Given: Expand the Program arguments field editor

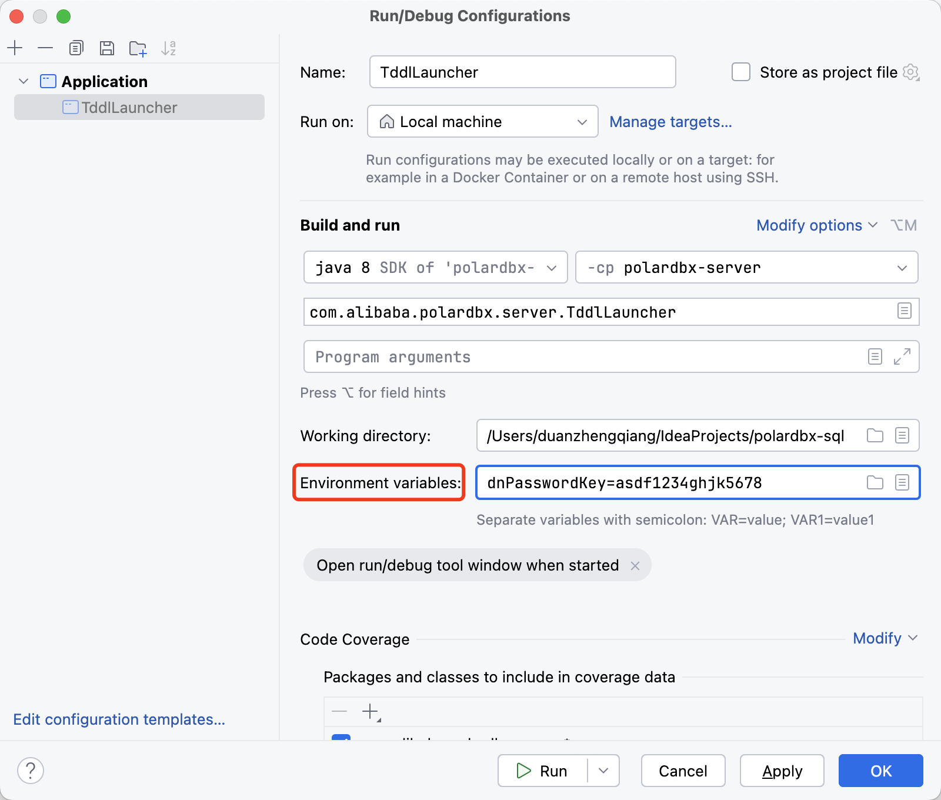Looking at the screenshot, I should coord(902,356).
